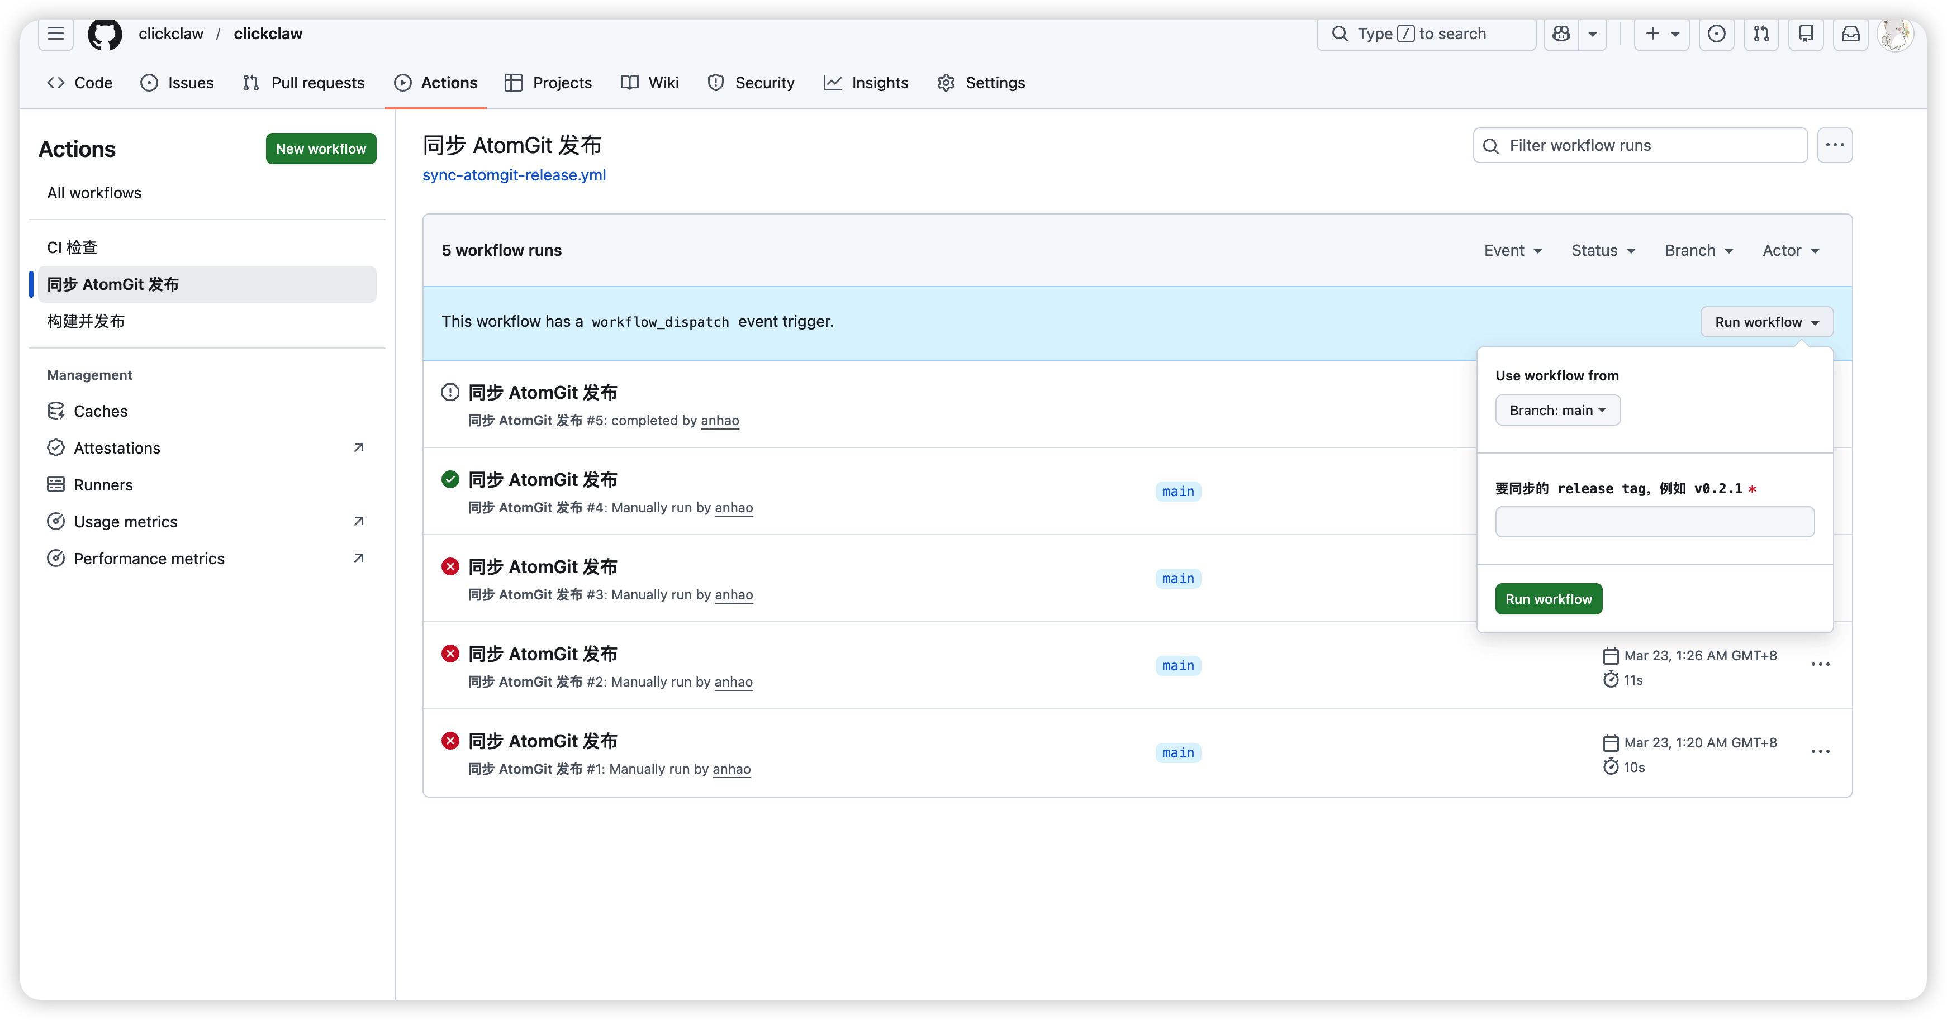This screenshot has height=1020, width=1947.
Task: Go to GitHub homepage via Octocat logo
Action: pyautogui.click(x=105, y=34)
